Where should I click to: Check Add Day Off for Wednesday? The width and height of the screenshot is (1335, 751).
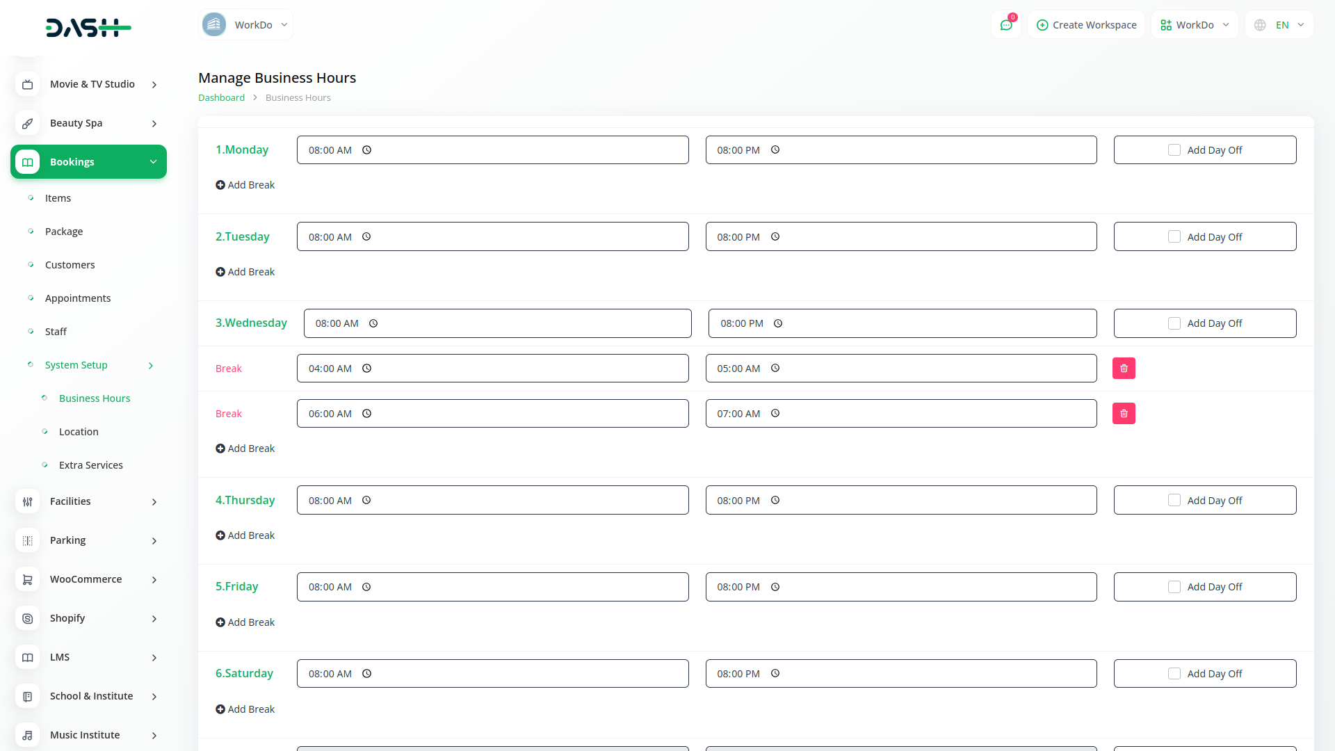(x=1174, y=323)
